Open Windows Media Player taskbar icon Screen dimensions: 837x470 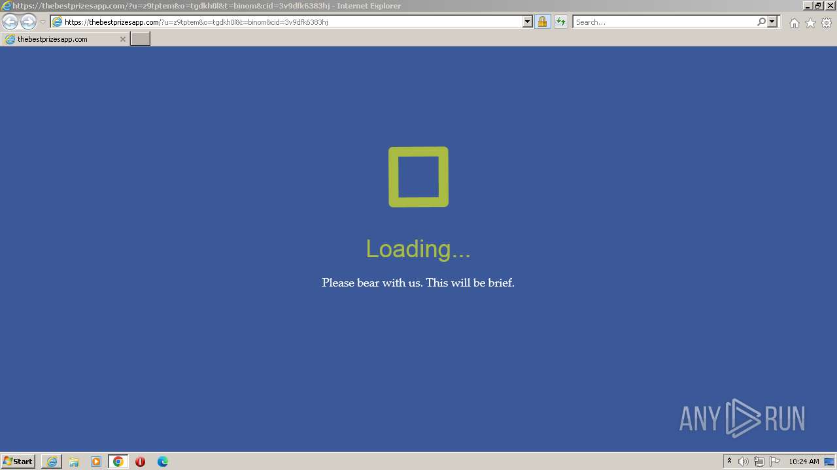pos(96,462)
